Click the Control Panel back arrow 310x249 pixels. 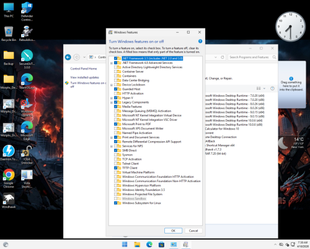point(68,57)
